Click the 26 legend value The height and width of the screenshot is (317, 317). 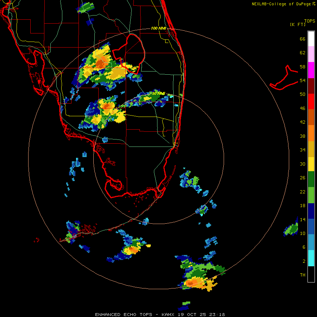point(303,178)
